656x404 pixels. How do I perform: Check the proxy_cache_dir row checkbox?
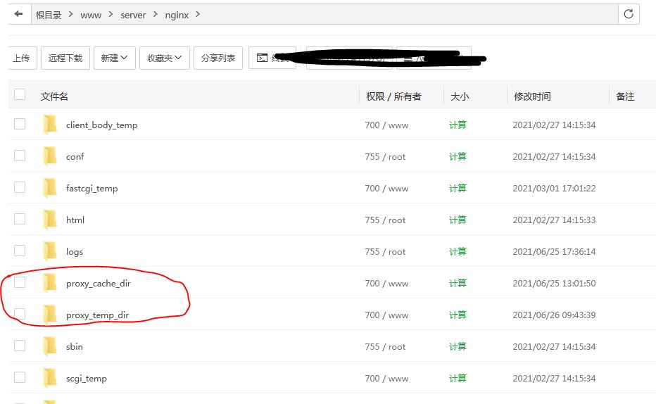[x=20, y=282]
